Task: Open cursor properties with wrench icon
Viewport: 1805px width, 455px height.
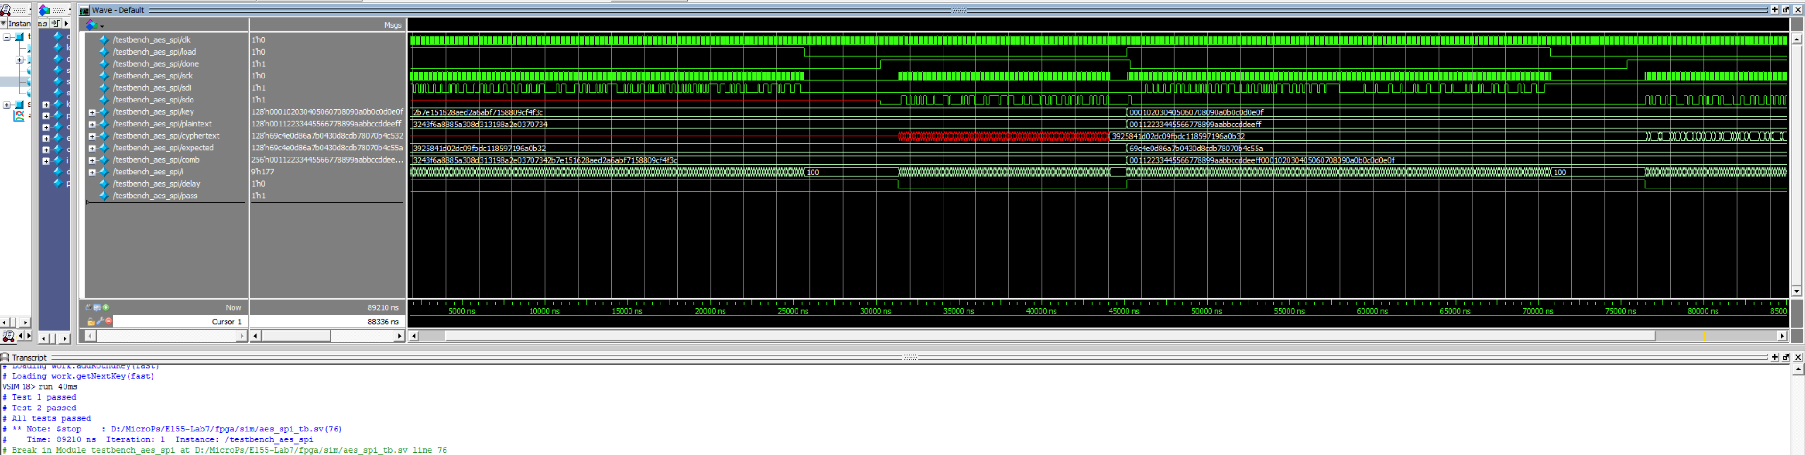Action: pyautogui.click(x=100, y=322)
